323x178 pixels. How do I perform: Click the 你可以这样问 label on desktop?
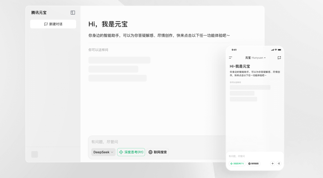(x=98, y=50)
